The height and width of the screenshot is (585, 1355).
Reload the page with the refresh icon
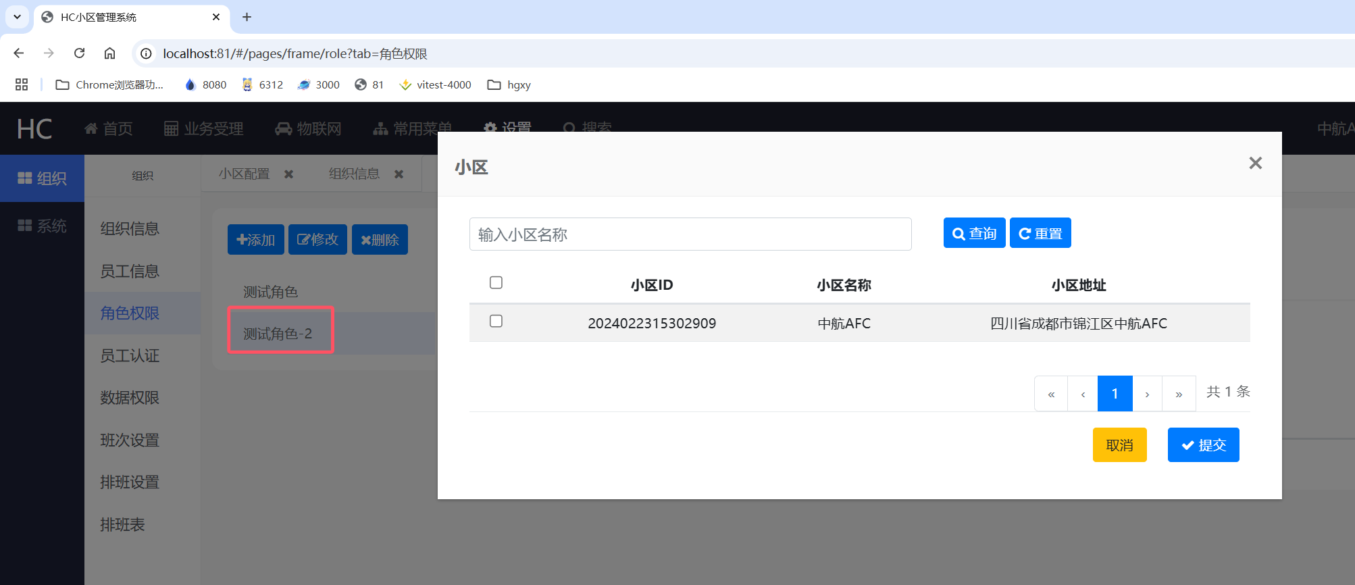(79, 53)
